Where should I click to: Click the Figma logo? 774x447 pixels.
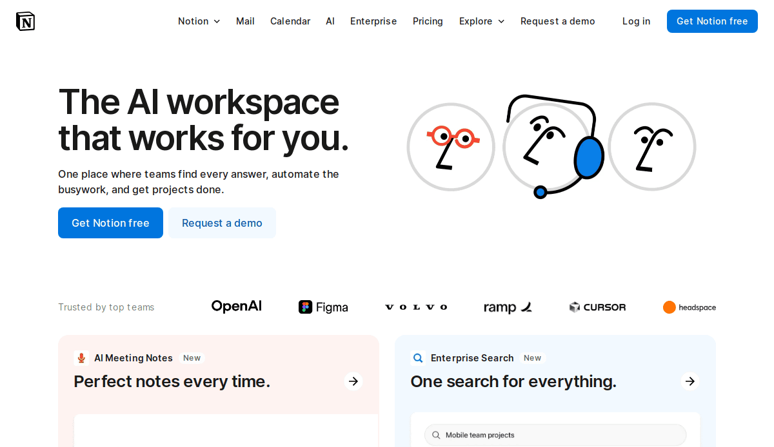[323, 307]
